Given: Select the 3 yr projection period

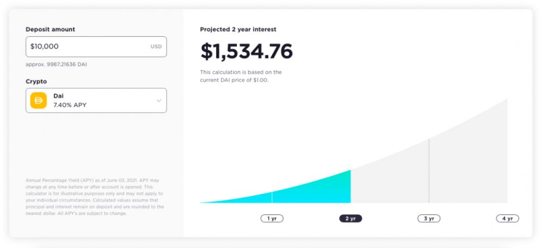Looking at the screenshot, I should click(x=429, y=219).
